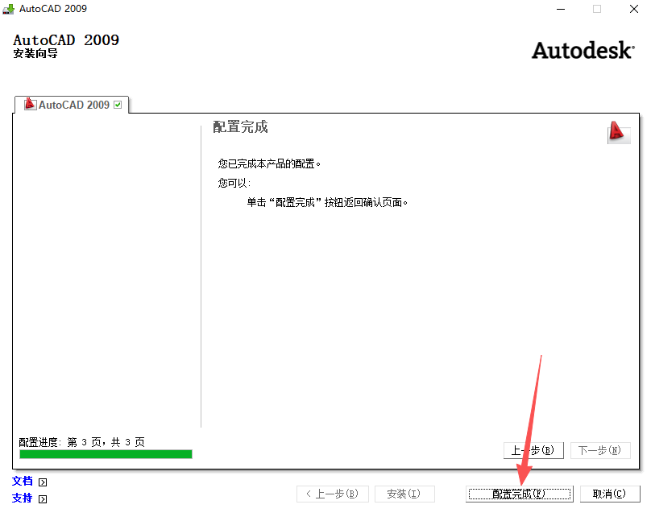The image size is (651, 517).
Task: Click the AutoCAD logo icon top-right of panel
Action: pyautogui.click(x=618, y=132)
